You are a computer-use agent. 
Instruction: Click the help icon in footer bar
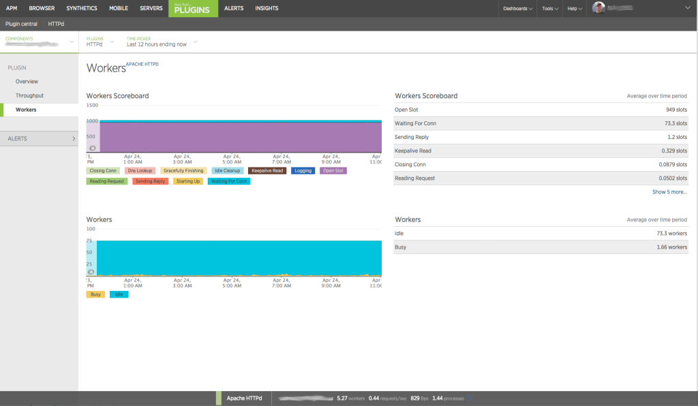pos(470,399)
